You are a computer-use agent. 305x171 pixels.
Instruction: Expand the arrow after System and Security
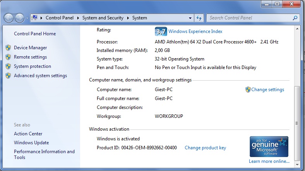[128, 18]
